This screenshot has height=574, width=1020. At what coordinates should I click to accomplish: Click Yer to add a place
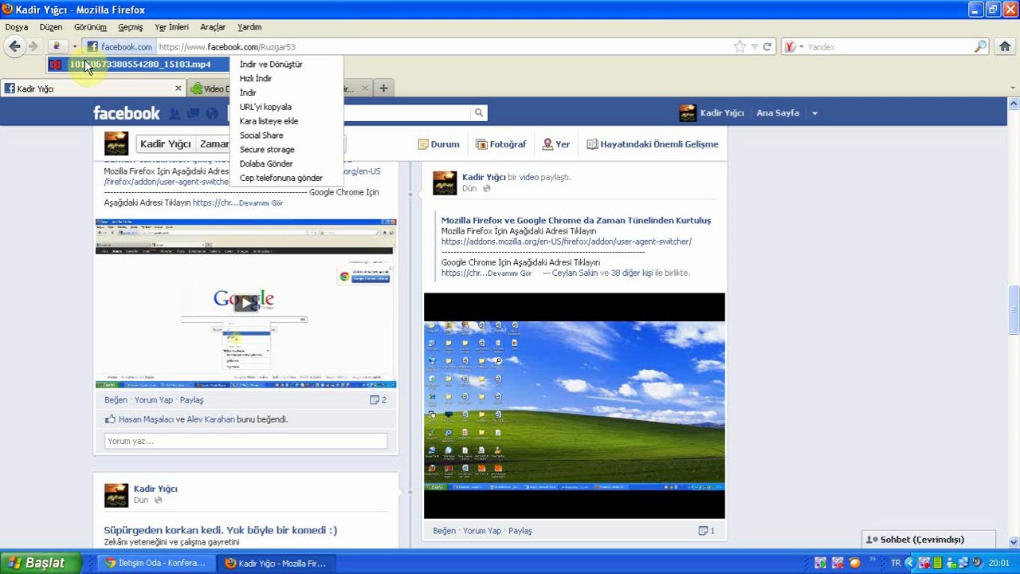[x=555, y=144]
